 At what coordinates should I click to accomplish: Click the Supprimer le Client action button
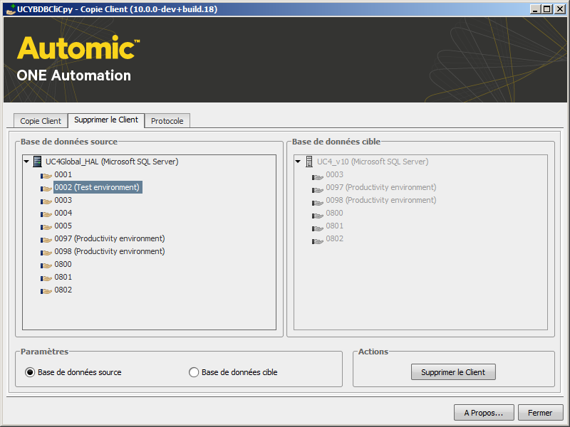click(453, 372)
